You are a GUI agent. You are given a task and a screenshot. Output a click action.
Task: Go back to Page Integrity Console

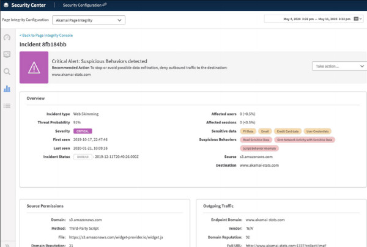46,35
